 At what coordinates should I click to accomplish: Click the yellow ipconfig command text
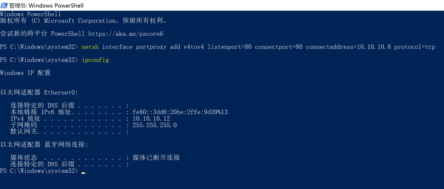pos(95,60)
